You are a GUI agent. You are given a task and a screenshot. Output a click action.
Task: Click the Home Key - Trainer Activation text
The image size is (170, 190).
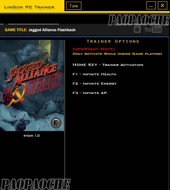point(108,65)
